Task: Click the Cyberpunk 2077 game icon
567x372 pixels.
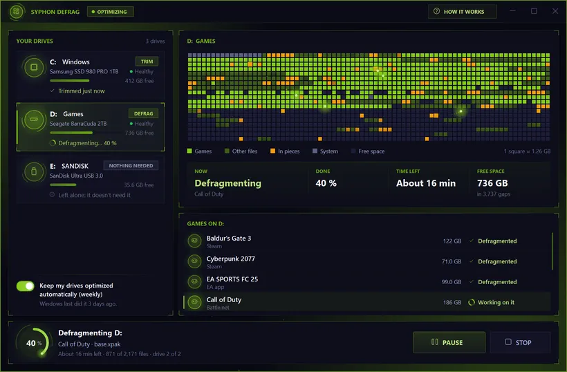Action: click(x=194, y=261)
